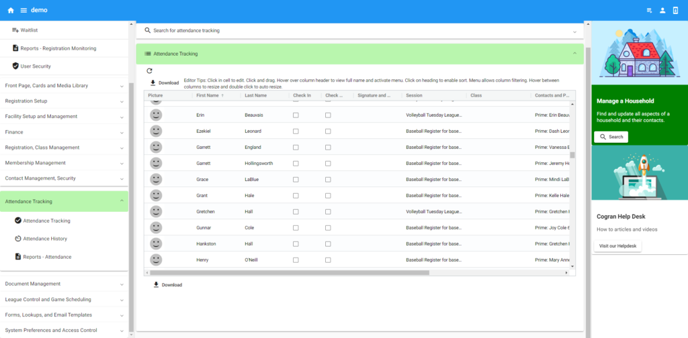Sort by the First Name column header
688x338 pixels.
(208, 95)
